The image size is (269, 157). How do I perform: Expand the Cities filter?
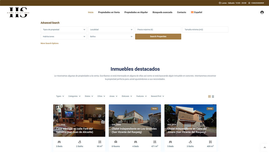point(101,96)
